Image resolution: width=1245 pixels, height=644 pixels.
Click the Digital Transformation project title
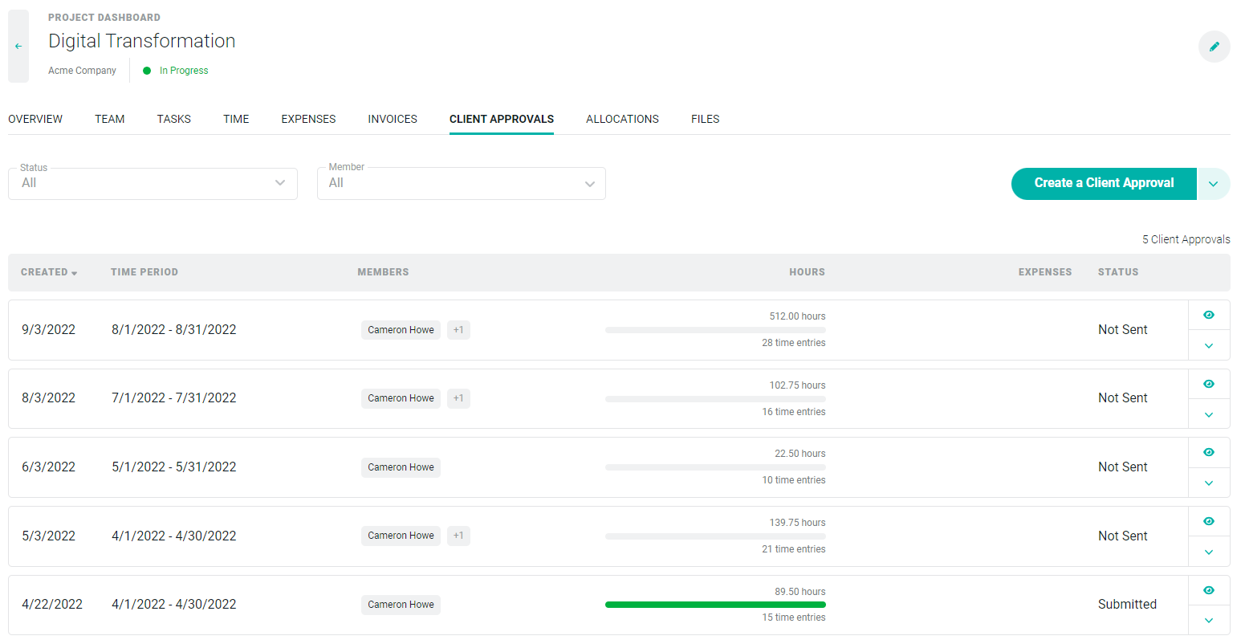(142, 41)
